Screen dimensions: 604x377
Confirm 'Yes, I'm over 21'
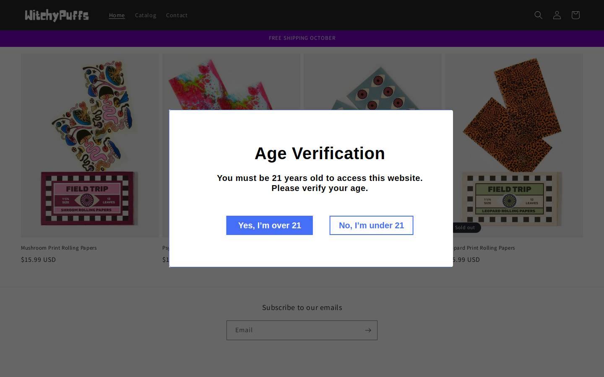pos(270,225)
